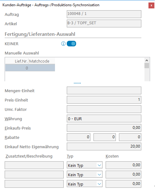Click the first Kosten amount field
The height and width of the screenshot is (189, 155).
[123, 165]
